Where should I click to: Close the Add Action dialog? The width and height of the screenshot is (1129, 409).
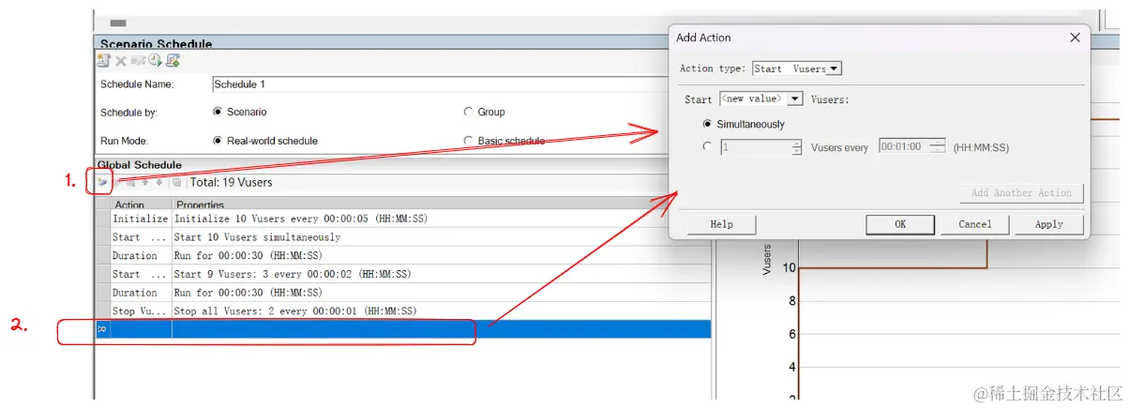[1075, 38]
